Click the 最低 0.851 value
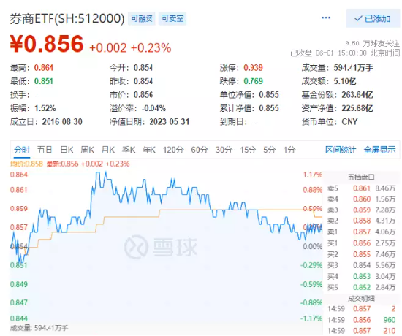This screenshot has width=402, height=336. (44, 81)
